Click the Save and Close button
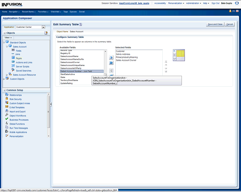This screenshot has height=192, width=241. pos(215,24)
